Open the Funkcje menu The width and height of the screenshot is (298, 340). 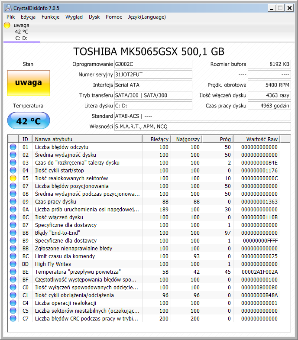tap(51, 17)
